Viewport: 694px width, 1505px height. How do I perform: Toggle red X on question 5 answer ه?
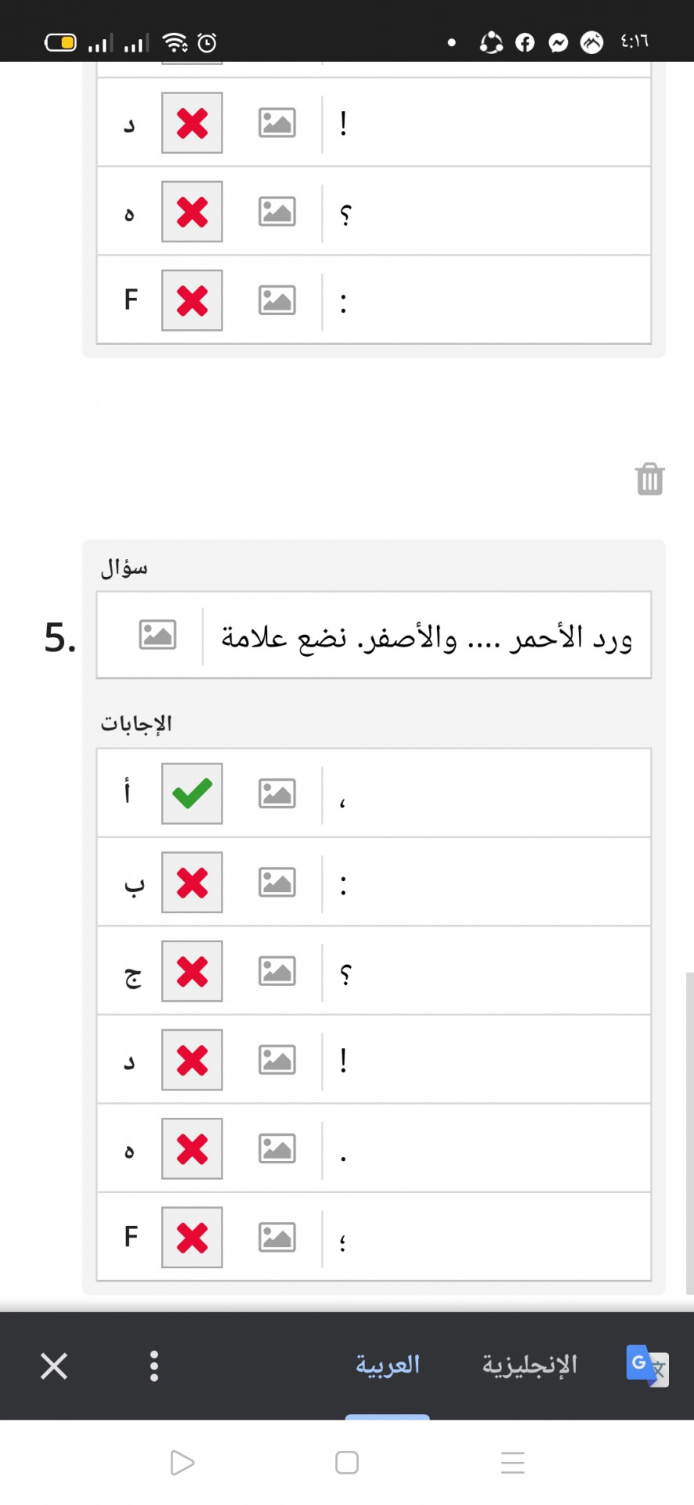click(x=192, y=1148)
